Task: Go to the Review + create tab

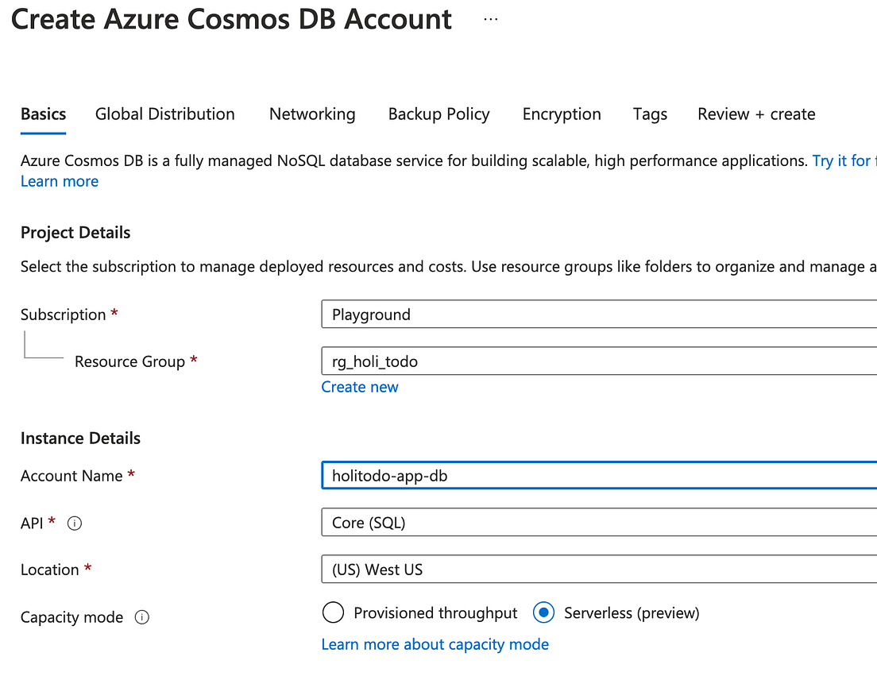Action: point(756,114)
